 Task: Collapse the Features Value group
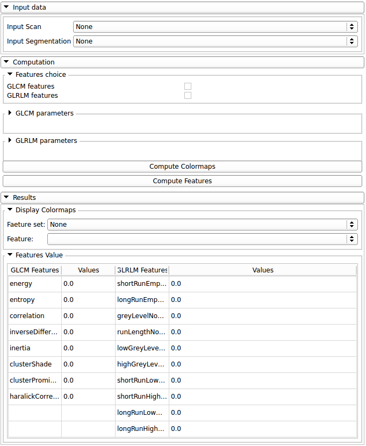(x=10, y=255)
